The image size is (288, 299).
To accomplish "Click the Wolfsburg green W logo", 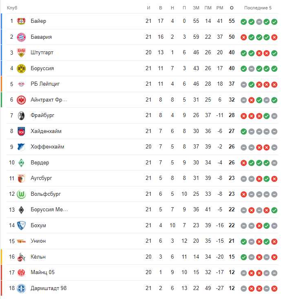I will coord(21,194).
